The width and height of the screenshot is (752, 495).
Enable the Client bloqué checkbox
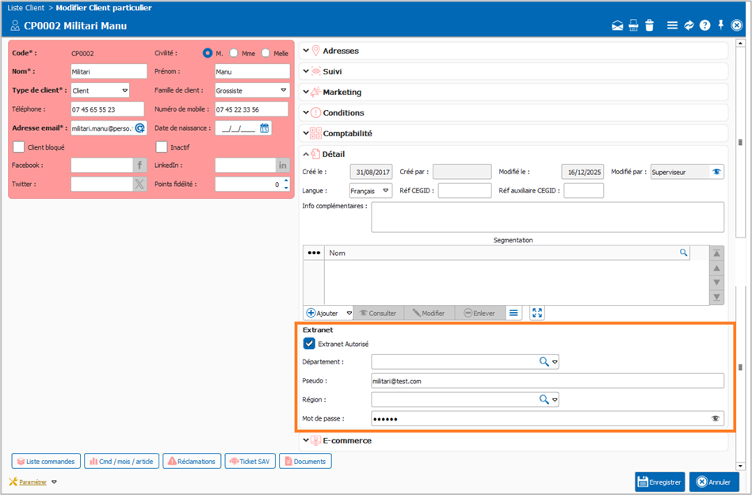[19, 147]
